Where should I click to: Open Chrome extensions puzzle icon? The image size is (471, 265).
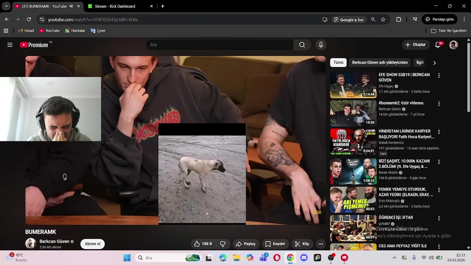coord(399,20)
